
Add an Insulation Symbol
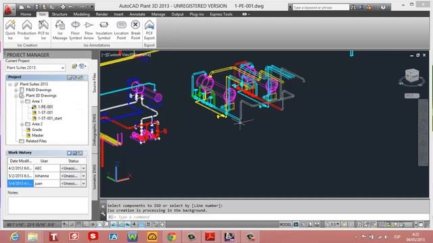coord(104,30)
